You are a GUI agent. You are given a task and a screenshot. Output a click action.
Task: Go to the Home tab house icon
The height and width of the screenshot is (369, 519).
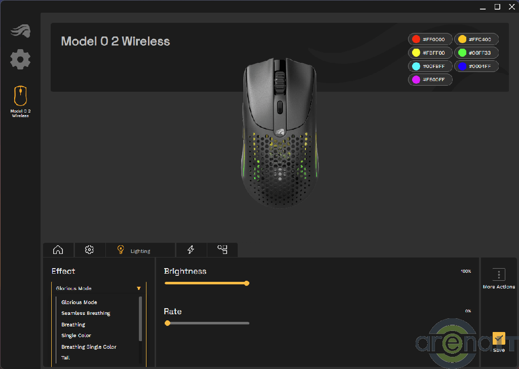[58, 250]
